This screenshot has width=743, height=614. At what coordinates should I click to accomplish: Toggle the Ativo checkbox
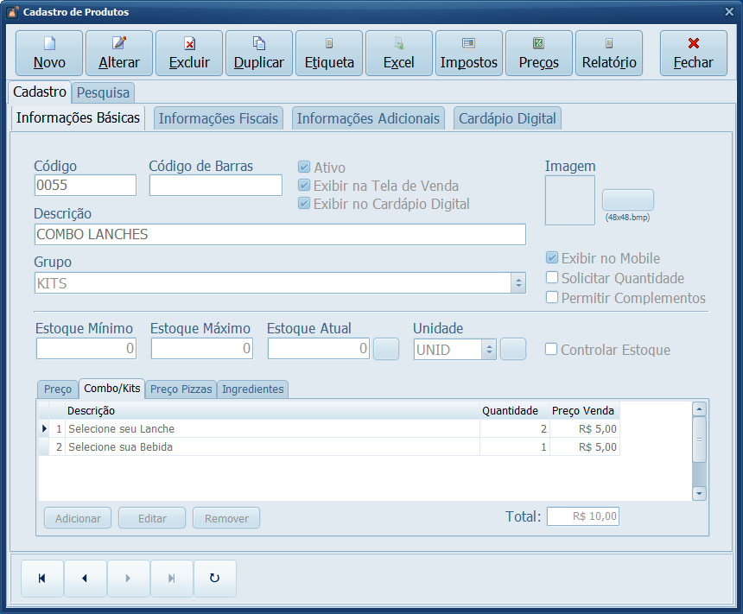pos(304,167)
